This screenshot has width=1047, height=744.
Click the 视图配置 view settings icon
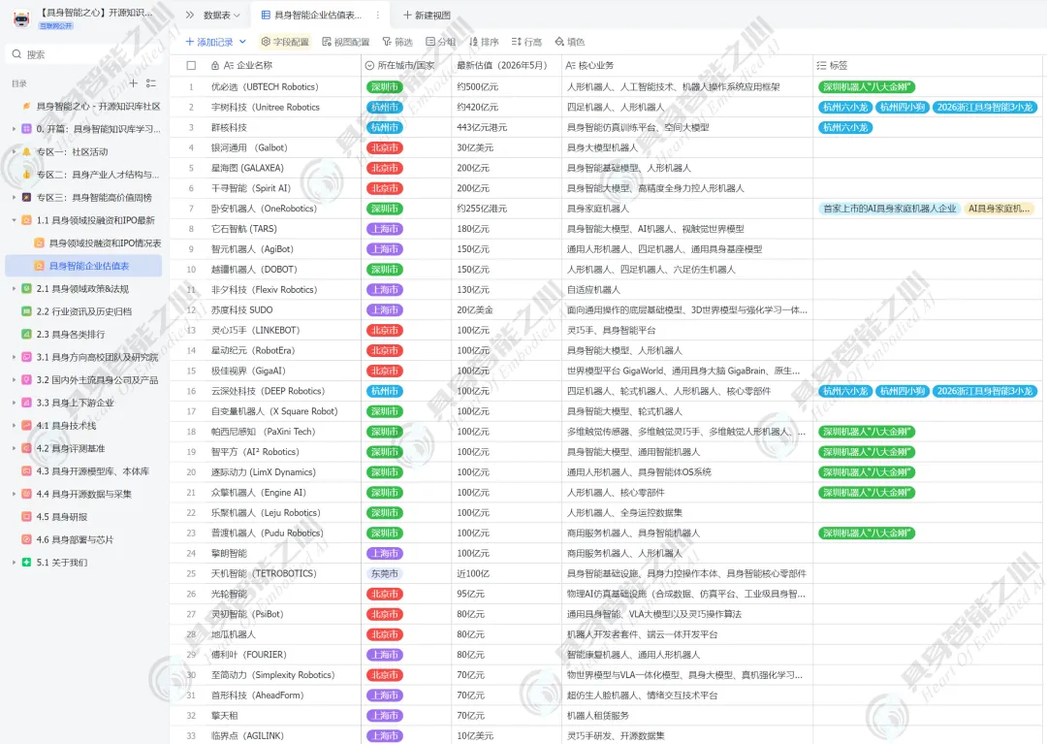pyautogui.click(x=327, y=42)
